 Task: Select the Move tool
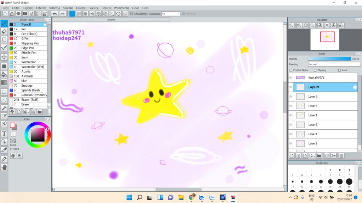click(4, 57)
